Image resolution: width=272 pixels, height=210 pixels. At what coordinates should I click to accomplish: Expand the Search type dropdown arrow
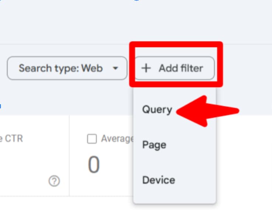(115, 68)
